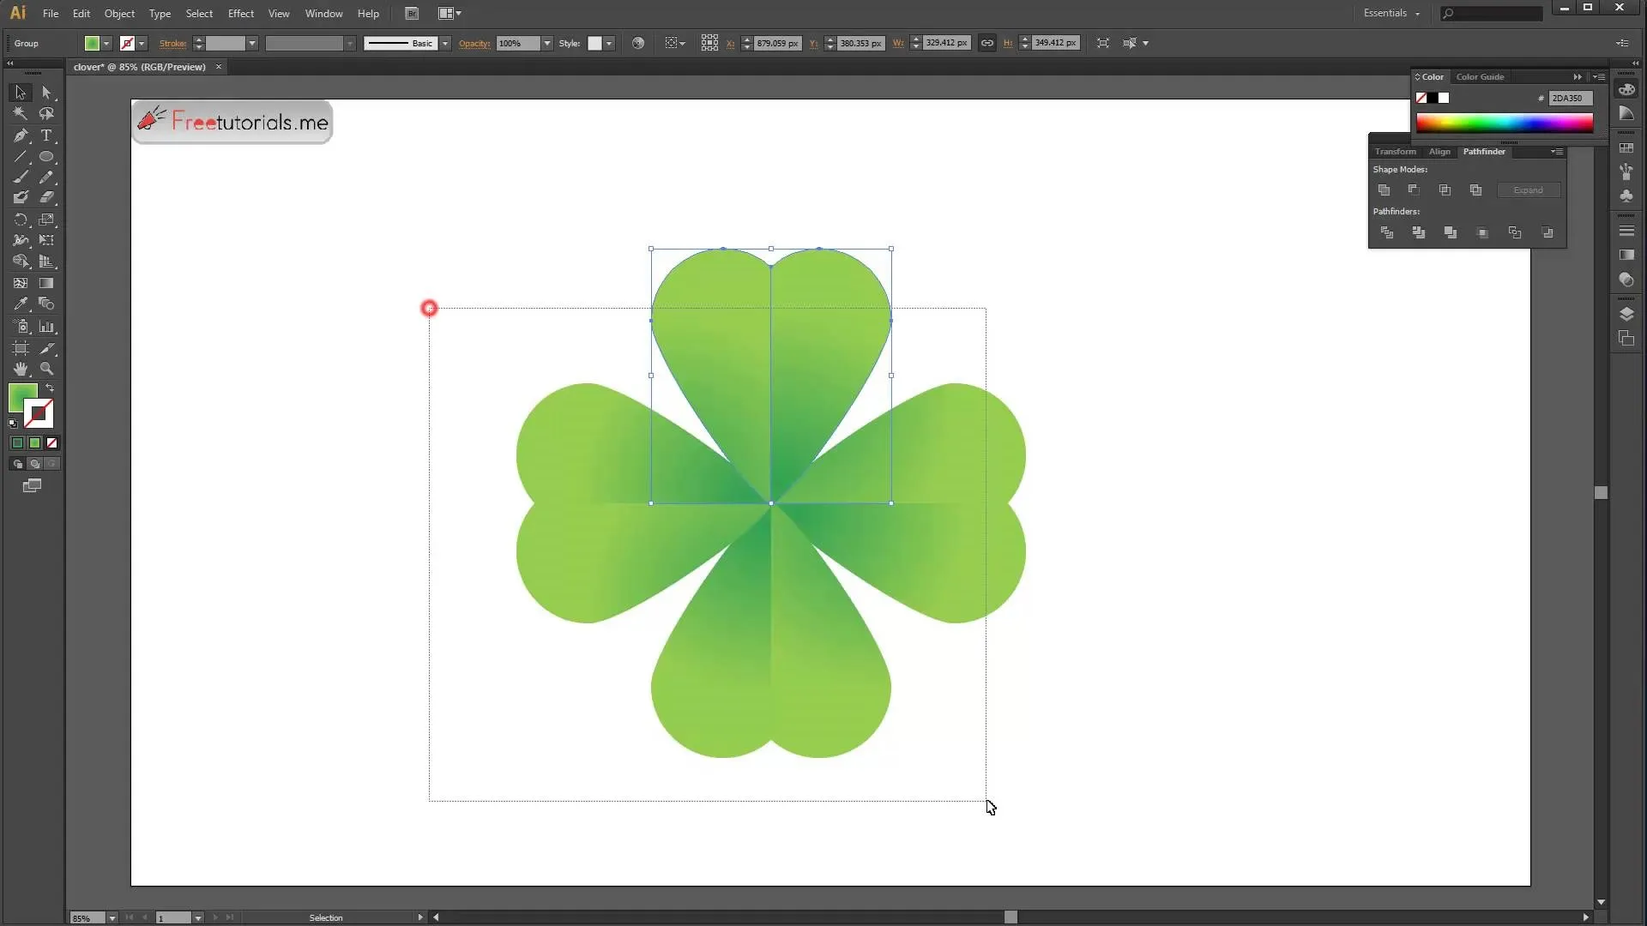
Task: Open the Layers panel icon in dock
Action: click(x=1626, y=314)
